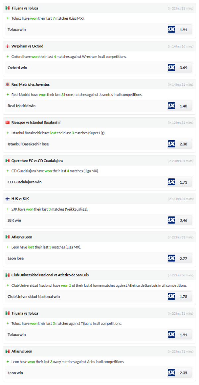Click the competition badge beside Real Madrid vs Juventus
This screenshot has height=385, width=199.
[7, 84]
